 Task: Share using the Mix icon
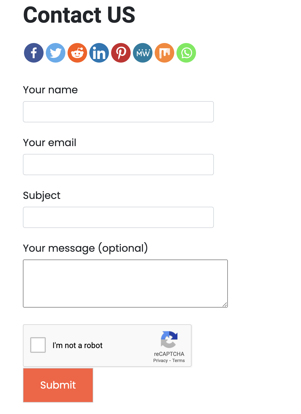point(164,53)
